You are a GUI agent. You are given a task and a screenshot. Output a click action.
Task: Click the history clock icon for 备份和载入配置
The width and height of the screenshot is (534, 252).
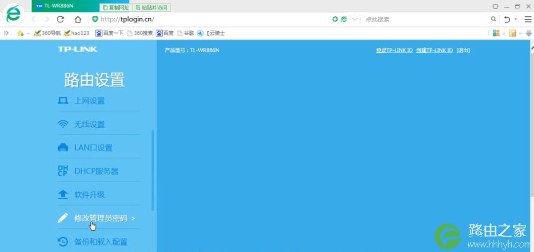tap(63, 242)
